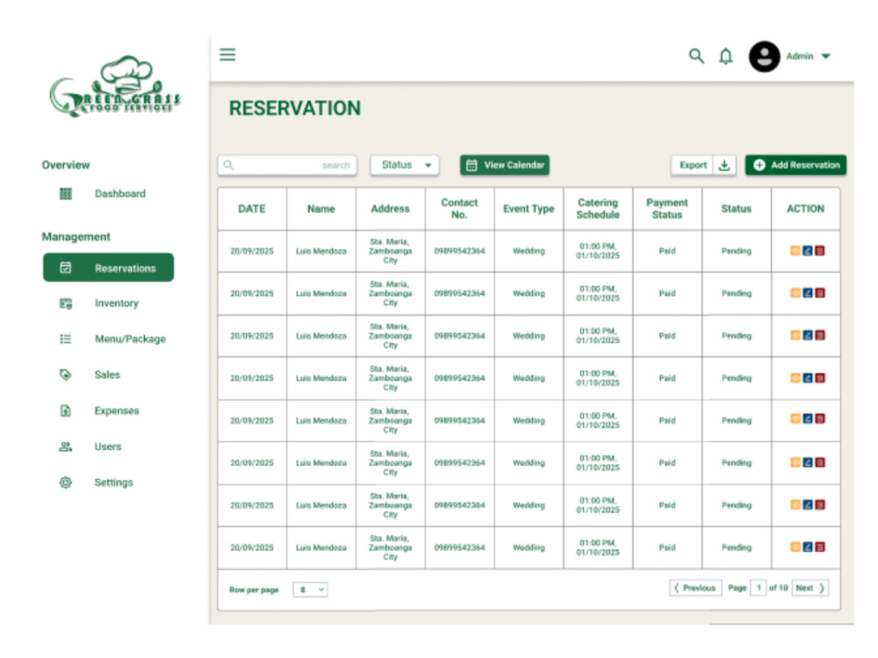
Task: Focus the reservation search field
Action: (x=287, y=165)
